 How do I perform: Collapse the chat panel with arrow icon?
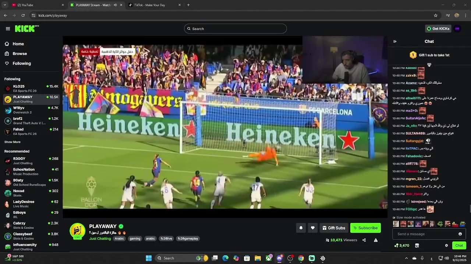tap(395, 41)
